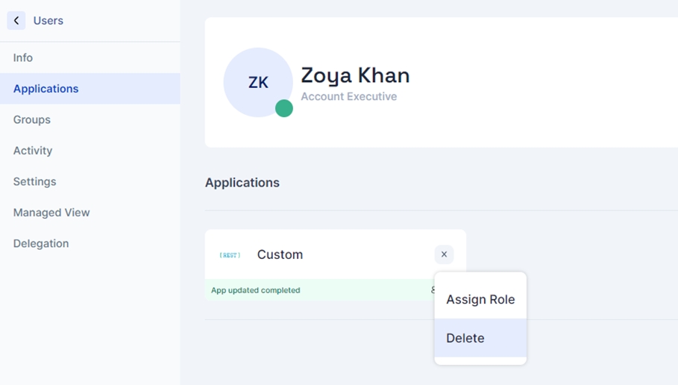The image size is (678, 385).
Task: Click the back chevron beside Users
Action: (x=16, y=21)
